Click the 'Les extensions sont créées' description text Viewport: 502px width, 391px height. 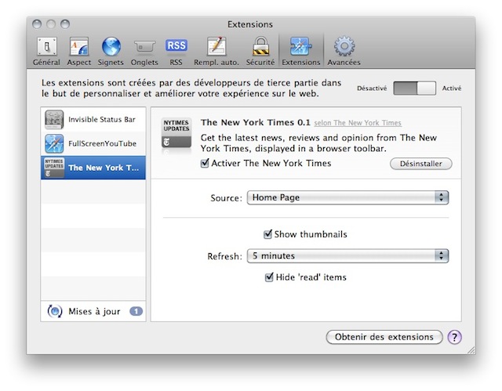point(191,89)
